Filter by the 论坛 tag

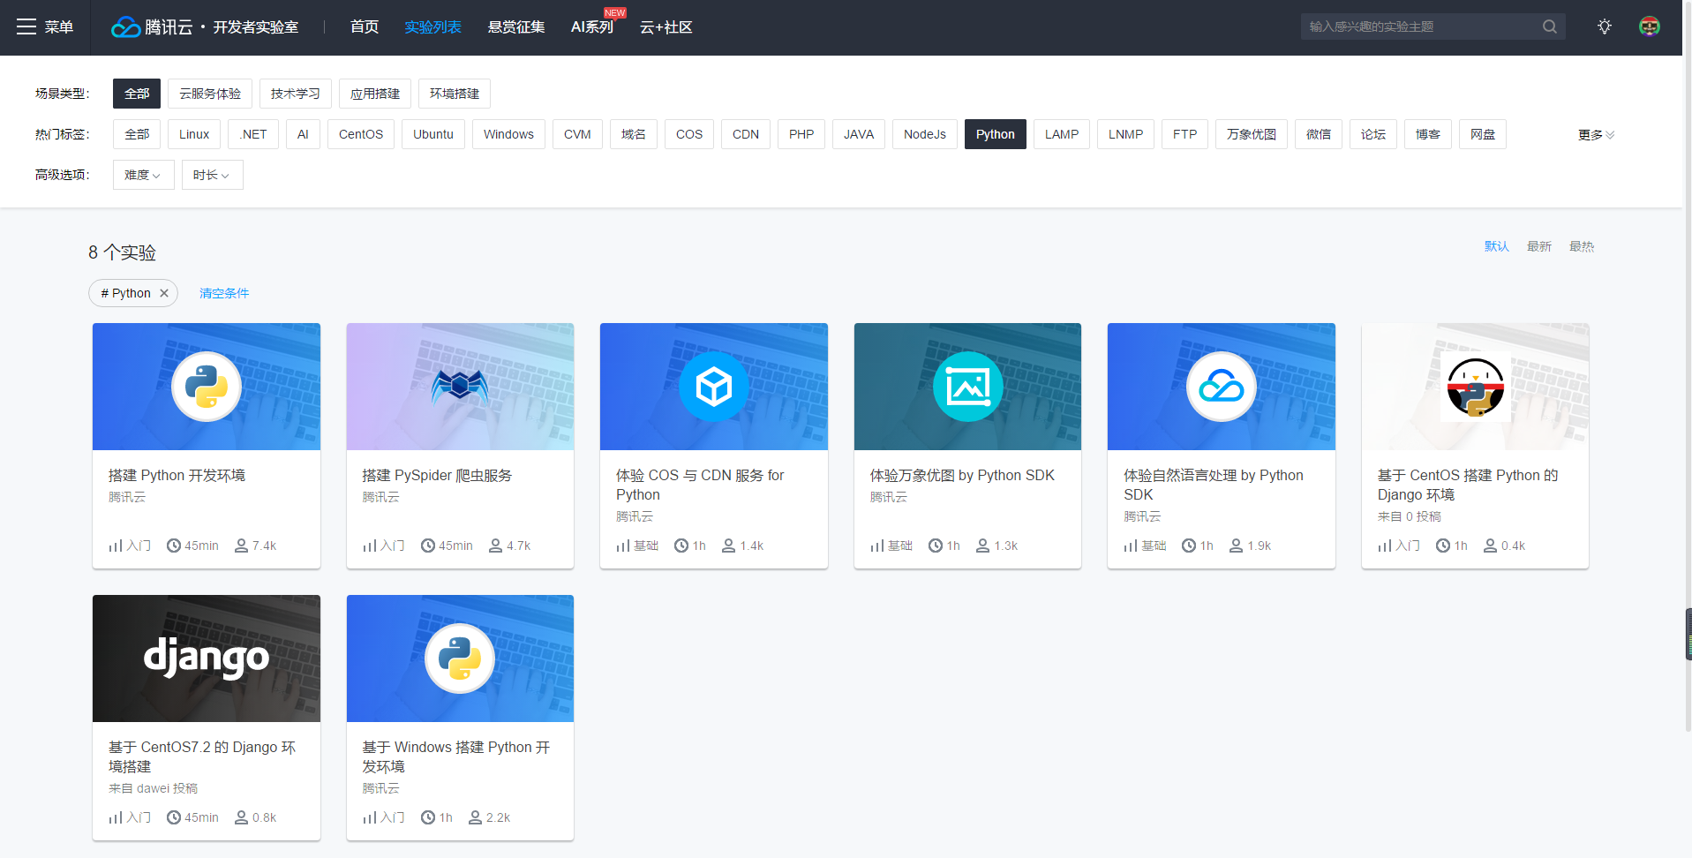[x=1373, y=134]
